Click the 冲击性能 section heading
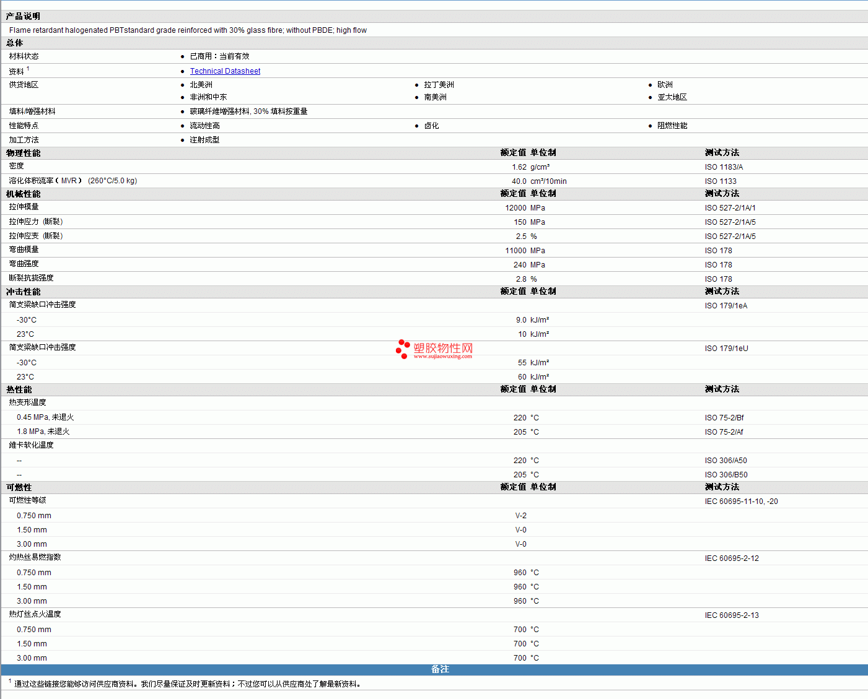Image resolution: width=868 pixels, height=699 pixels. click(23, 292)
